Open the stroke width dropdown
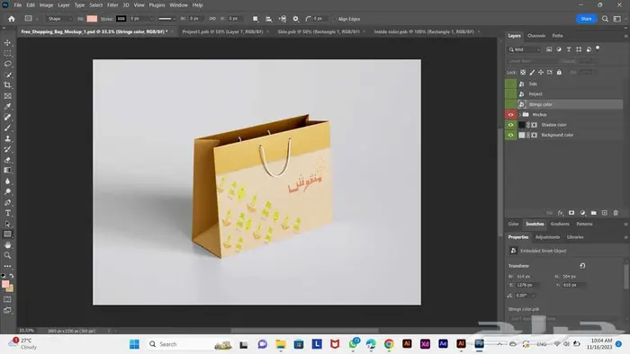 click(151, 19)
